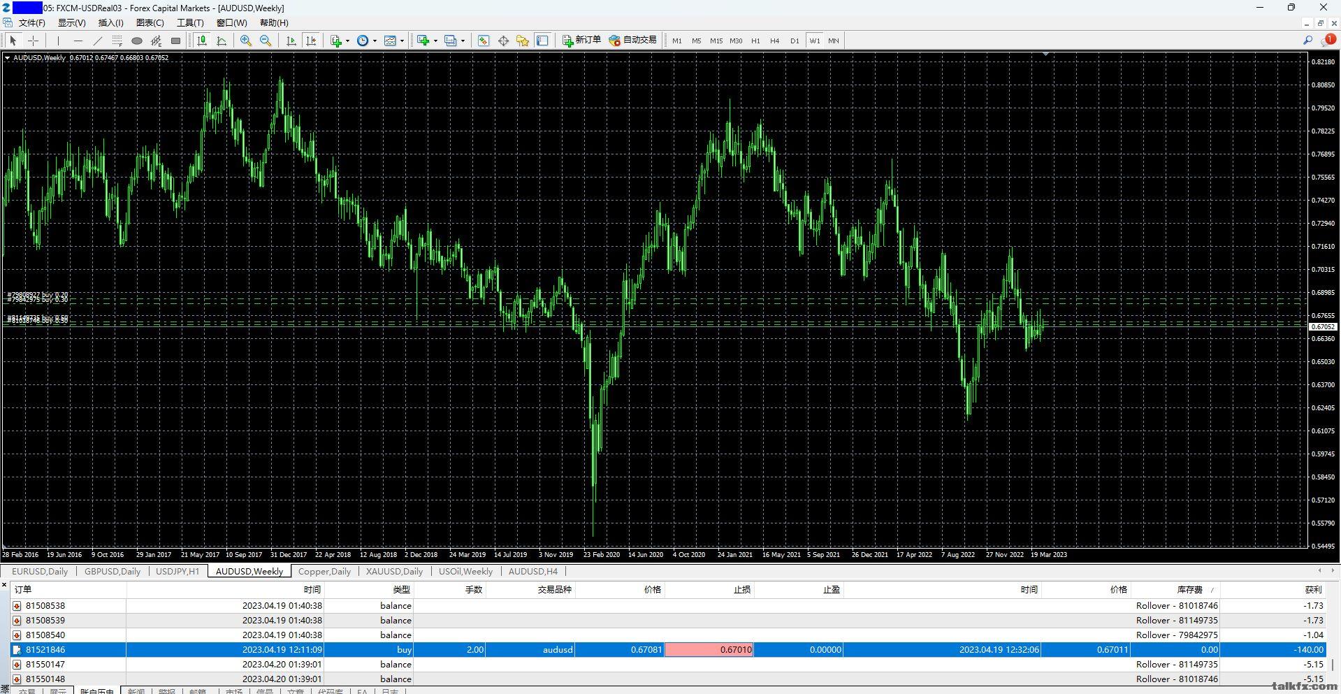
Task: Toggle the Terminal panel icon
Action: [542, 41]
